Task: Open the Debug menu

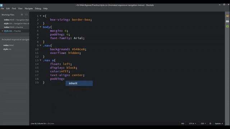Action: click(x=38, y=9)
